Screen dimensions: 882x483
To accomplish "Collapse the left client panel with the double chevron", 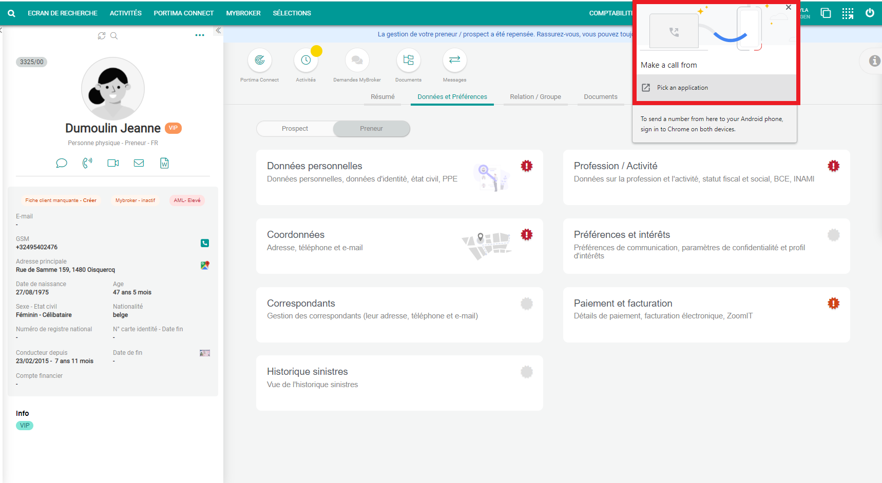I will coord(218,31).
